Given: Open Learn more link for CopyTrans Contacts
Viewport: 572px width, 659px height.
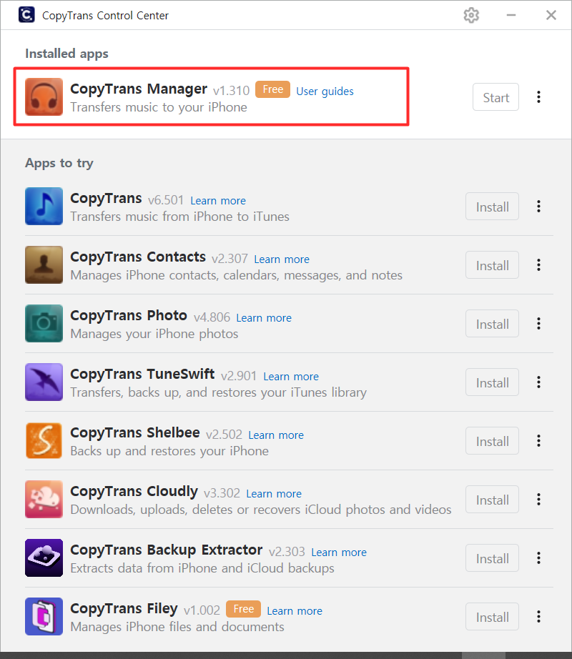Looking at the screenshot, I should [282, 259].
